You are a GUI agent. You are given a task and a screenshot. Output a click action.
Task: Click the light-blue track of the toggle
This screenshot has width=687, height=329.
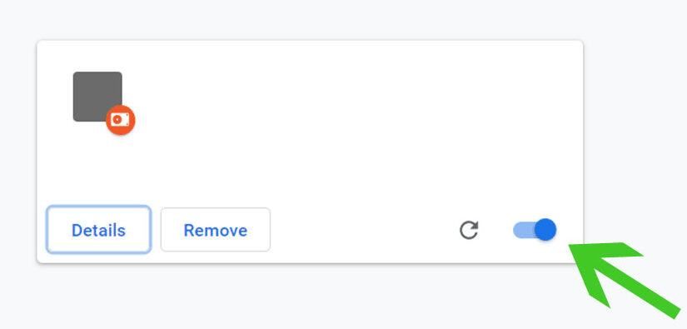tap(524, 230)
